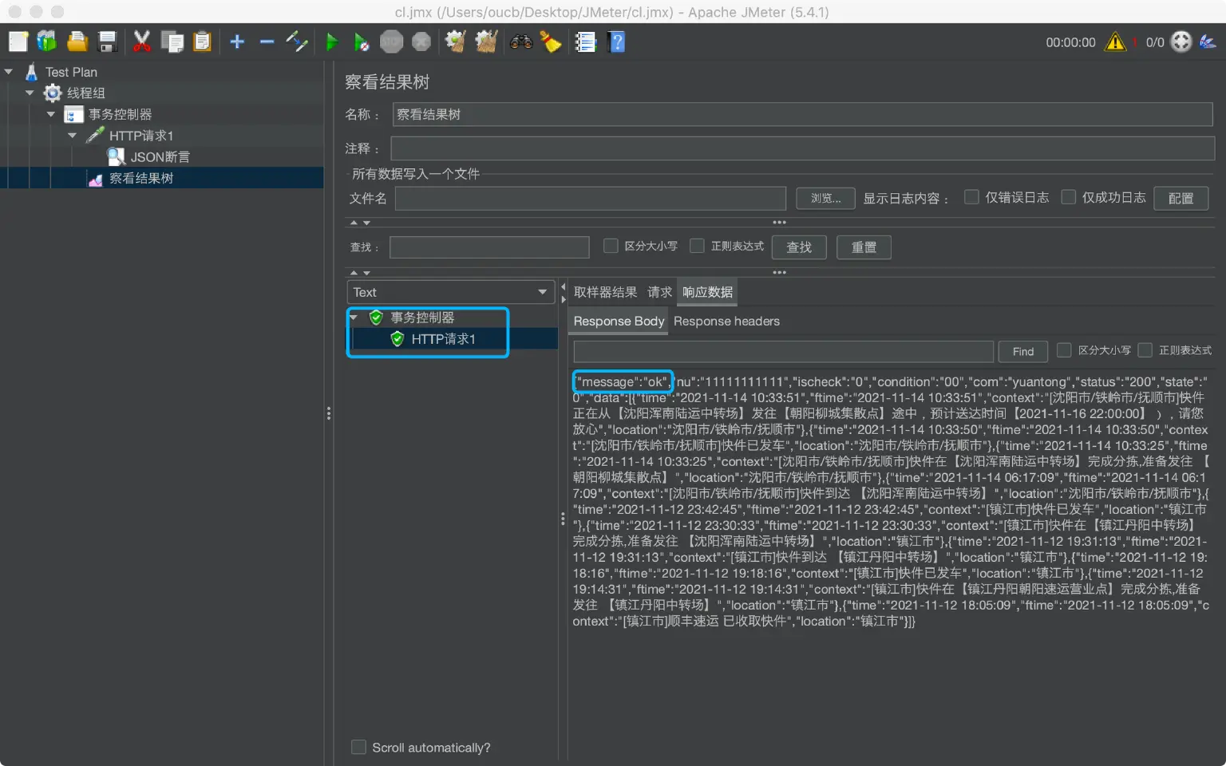Save the test plan
1226x766 pixels.
(x=108, y=41)
